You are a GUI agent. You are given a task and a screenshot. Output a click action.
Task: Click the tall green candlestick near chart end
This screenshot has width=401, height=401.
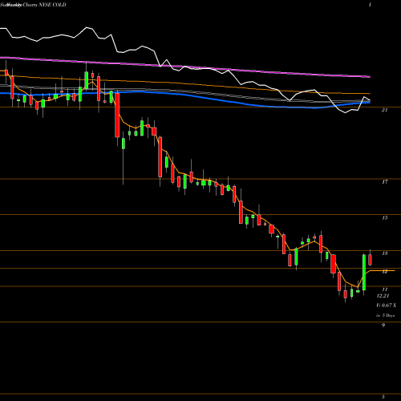coord(364,272)
